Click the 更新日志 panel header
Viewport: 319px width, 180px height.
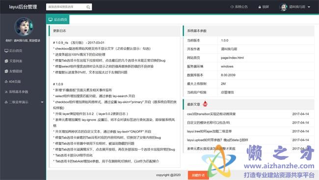pyautogui.click(x=115, y=31)
